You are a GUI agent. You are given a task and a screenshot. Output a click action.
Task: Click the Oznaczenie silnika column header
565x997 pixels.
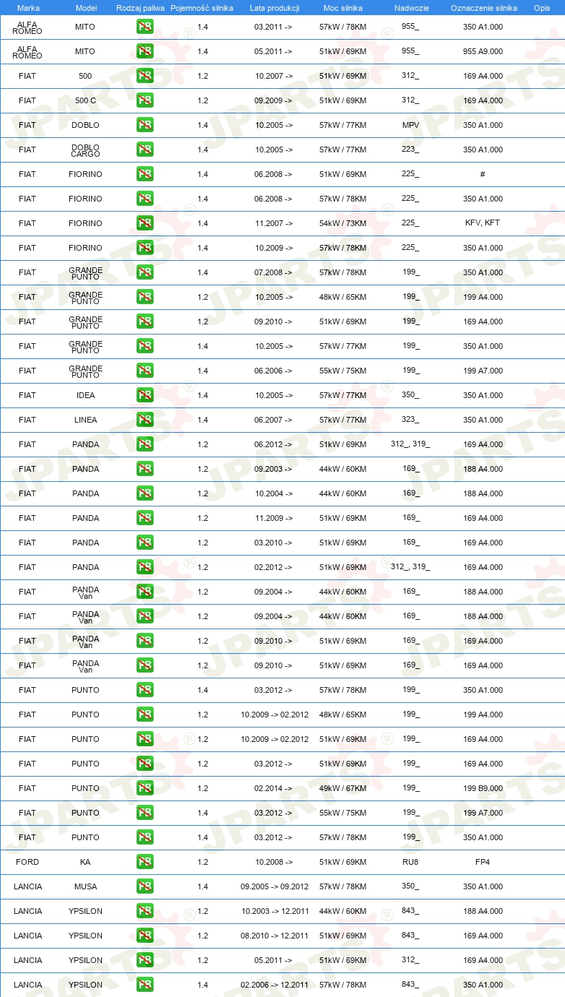tap(483, 8)
